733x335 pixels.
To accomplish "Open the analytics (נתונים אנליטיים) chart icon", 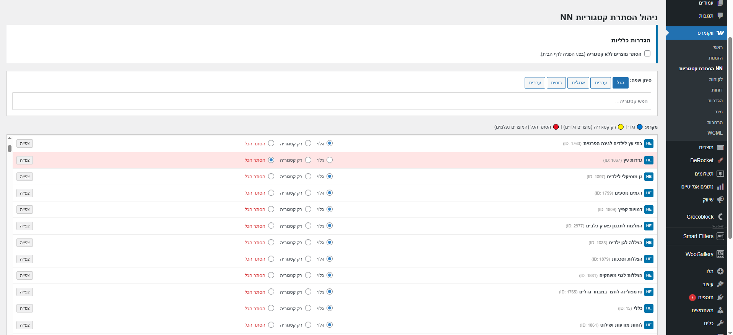I will (x=720, y=187).
